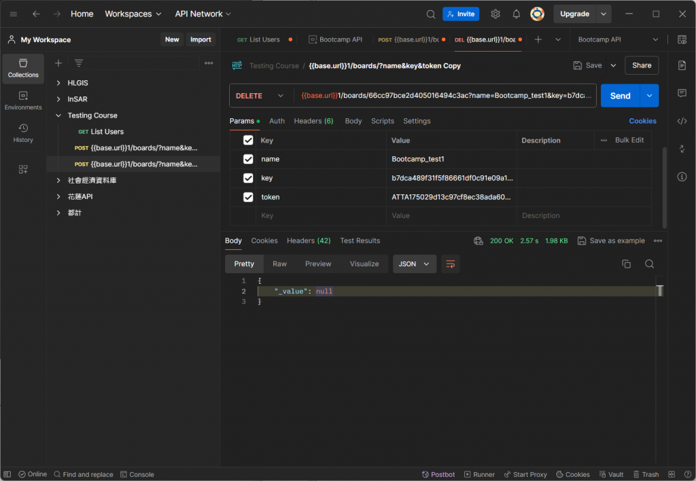This screenshot has width=696, height=481.
Task: Open the request info icon
Action: click(x=682, y=177)
